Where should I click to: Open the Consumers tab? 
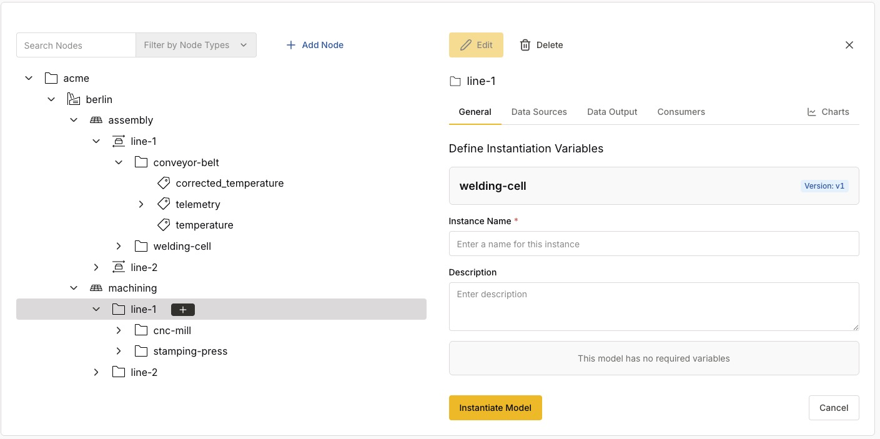[681, 112]
